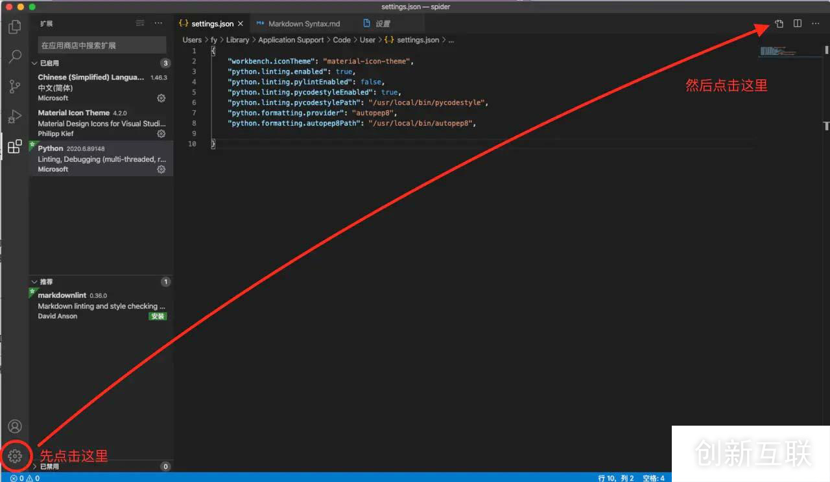Screen dimensions: 830x482
Task: Open the Users breadcrumb
Action: (x=192, y=40)
